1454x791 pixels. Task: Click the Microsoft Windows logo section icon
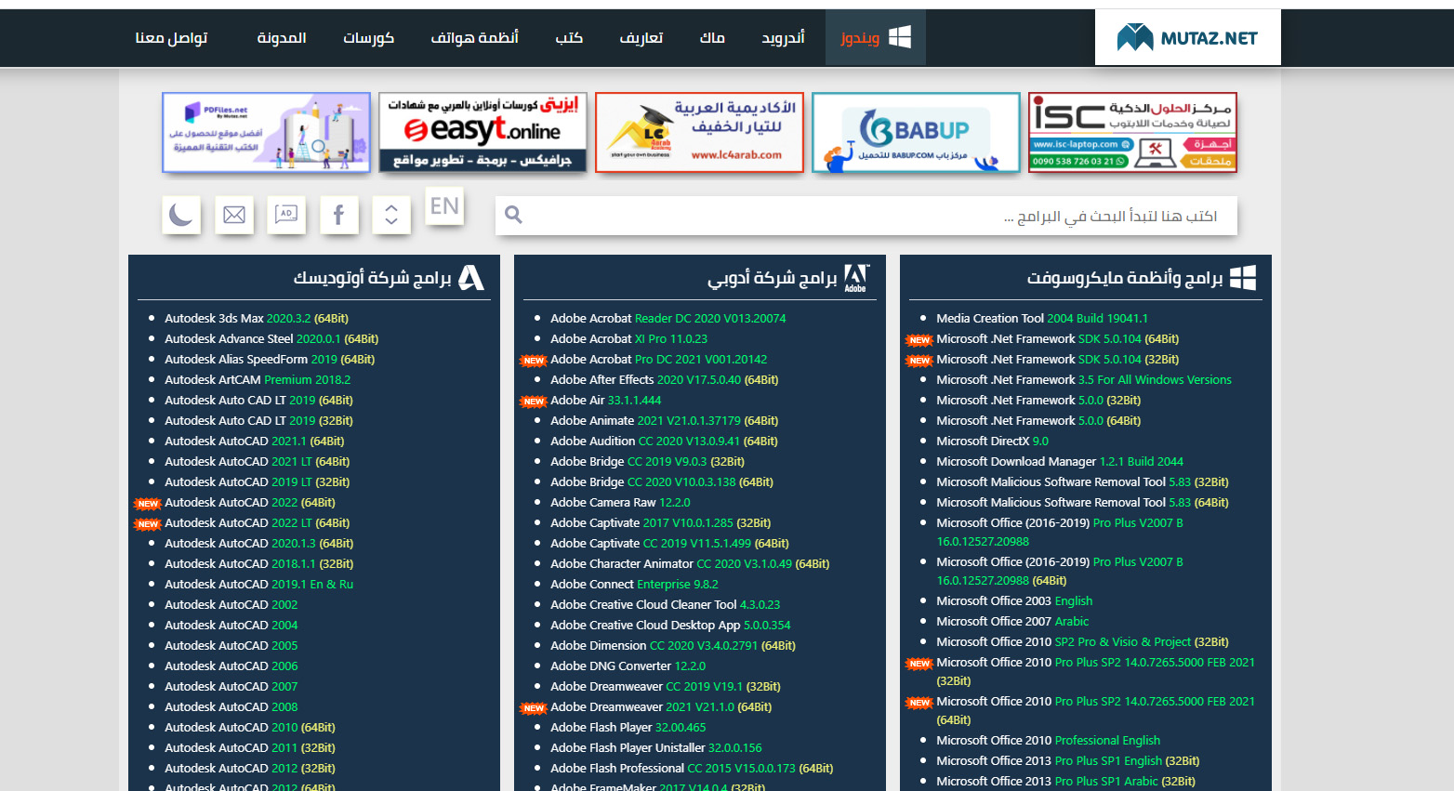(x=1243, y=278)
